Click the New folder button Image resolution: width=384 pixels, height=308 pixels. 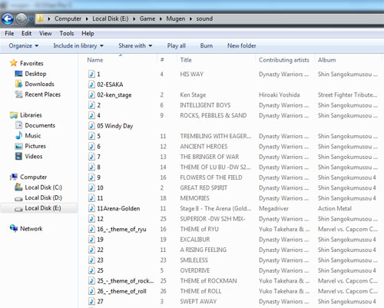click(x=242, y=46)
